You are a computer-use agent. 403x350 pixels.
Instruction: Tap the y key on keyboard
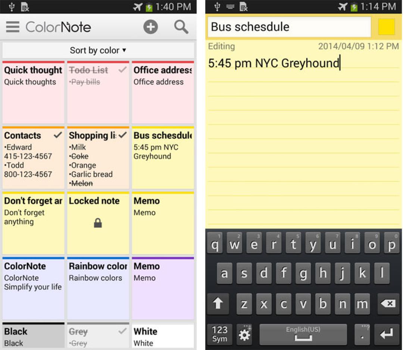[313, 243]
